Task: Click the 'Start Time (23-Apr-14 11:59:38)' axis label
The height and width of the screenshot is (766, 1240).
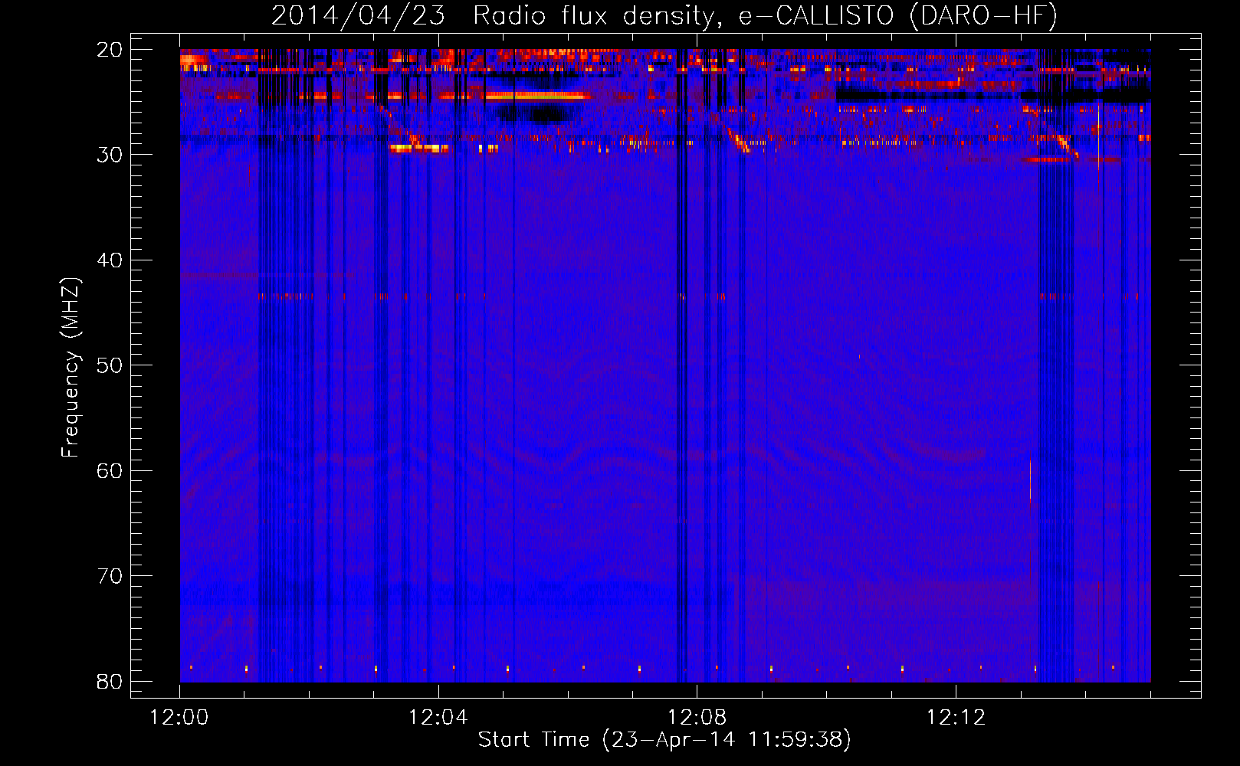Action: [x=664, y=740]
